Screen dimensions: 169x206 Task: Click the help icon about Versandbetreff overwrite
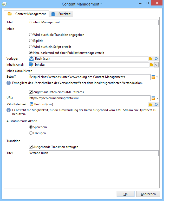pos(9,83)
